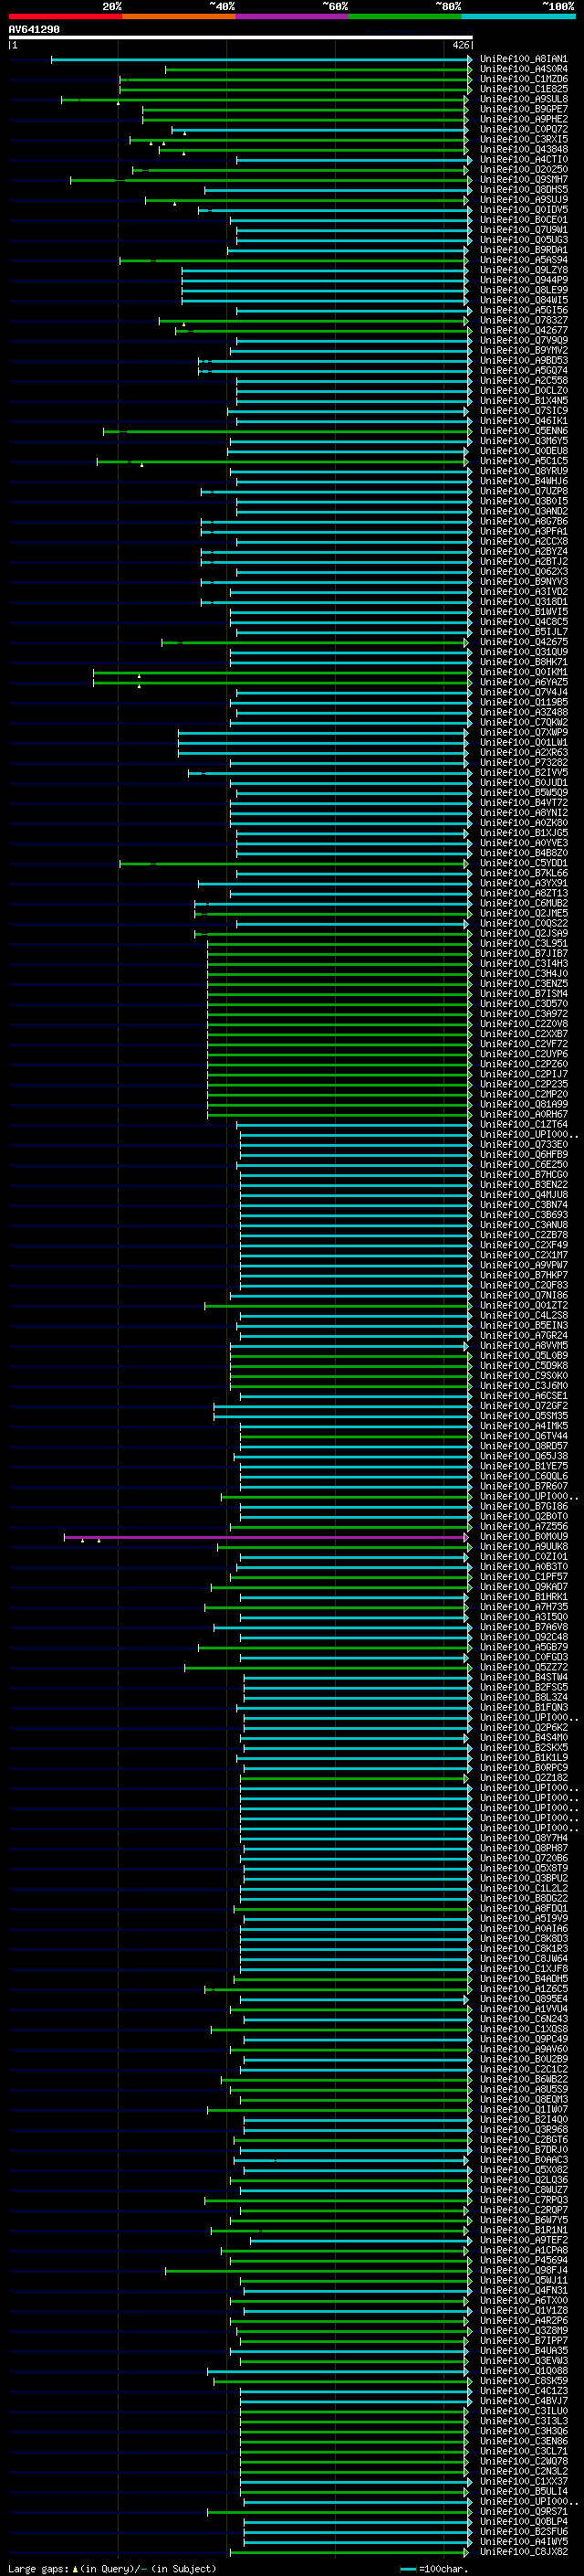Select the UniRef100_B1X4N5 label

(x=524, y=400)
